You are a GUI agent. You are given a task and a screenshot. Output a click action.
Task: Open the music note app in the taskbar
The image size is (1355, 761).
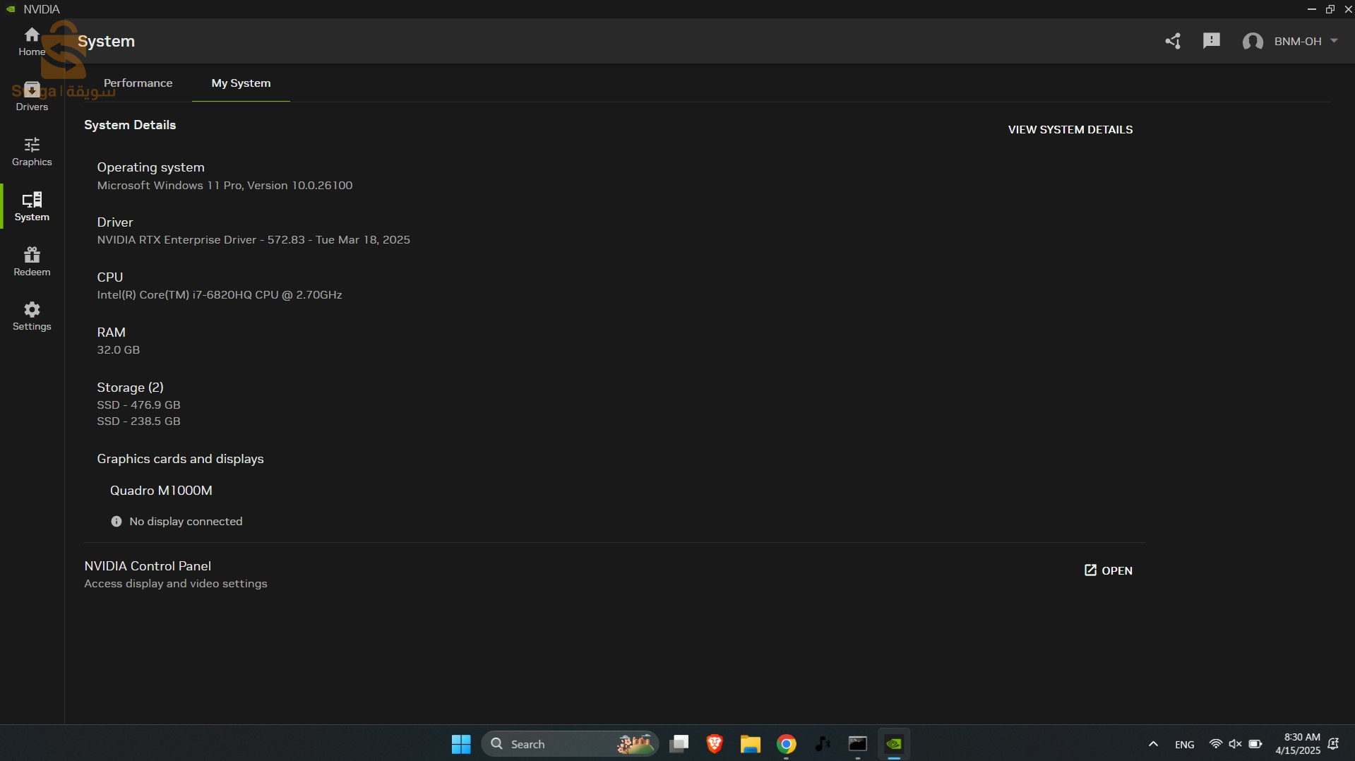[822, 744]
